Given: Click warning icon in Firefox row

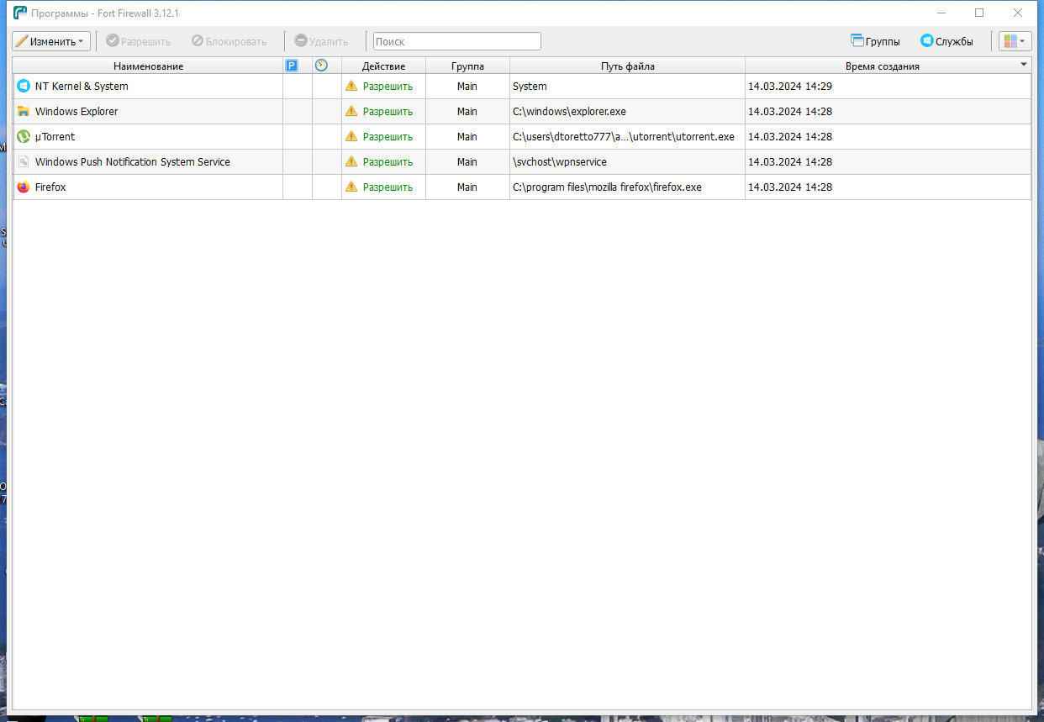Looking at the screenshot, I should point(351,187).
